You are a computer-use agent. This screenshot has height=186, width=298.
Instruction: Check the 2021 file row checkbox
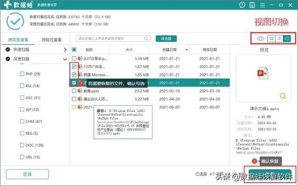click(74, 107)
